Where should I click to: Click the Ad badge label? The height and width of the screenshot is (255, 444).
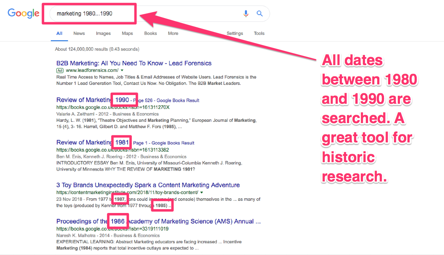(60, 71)
